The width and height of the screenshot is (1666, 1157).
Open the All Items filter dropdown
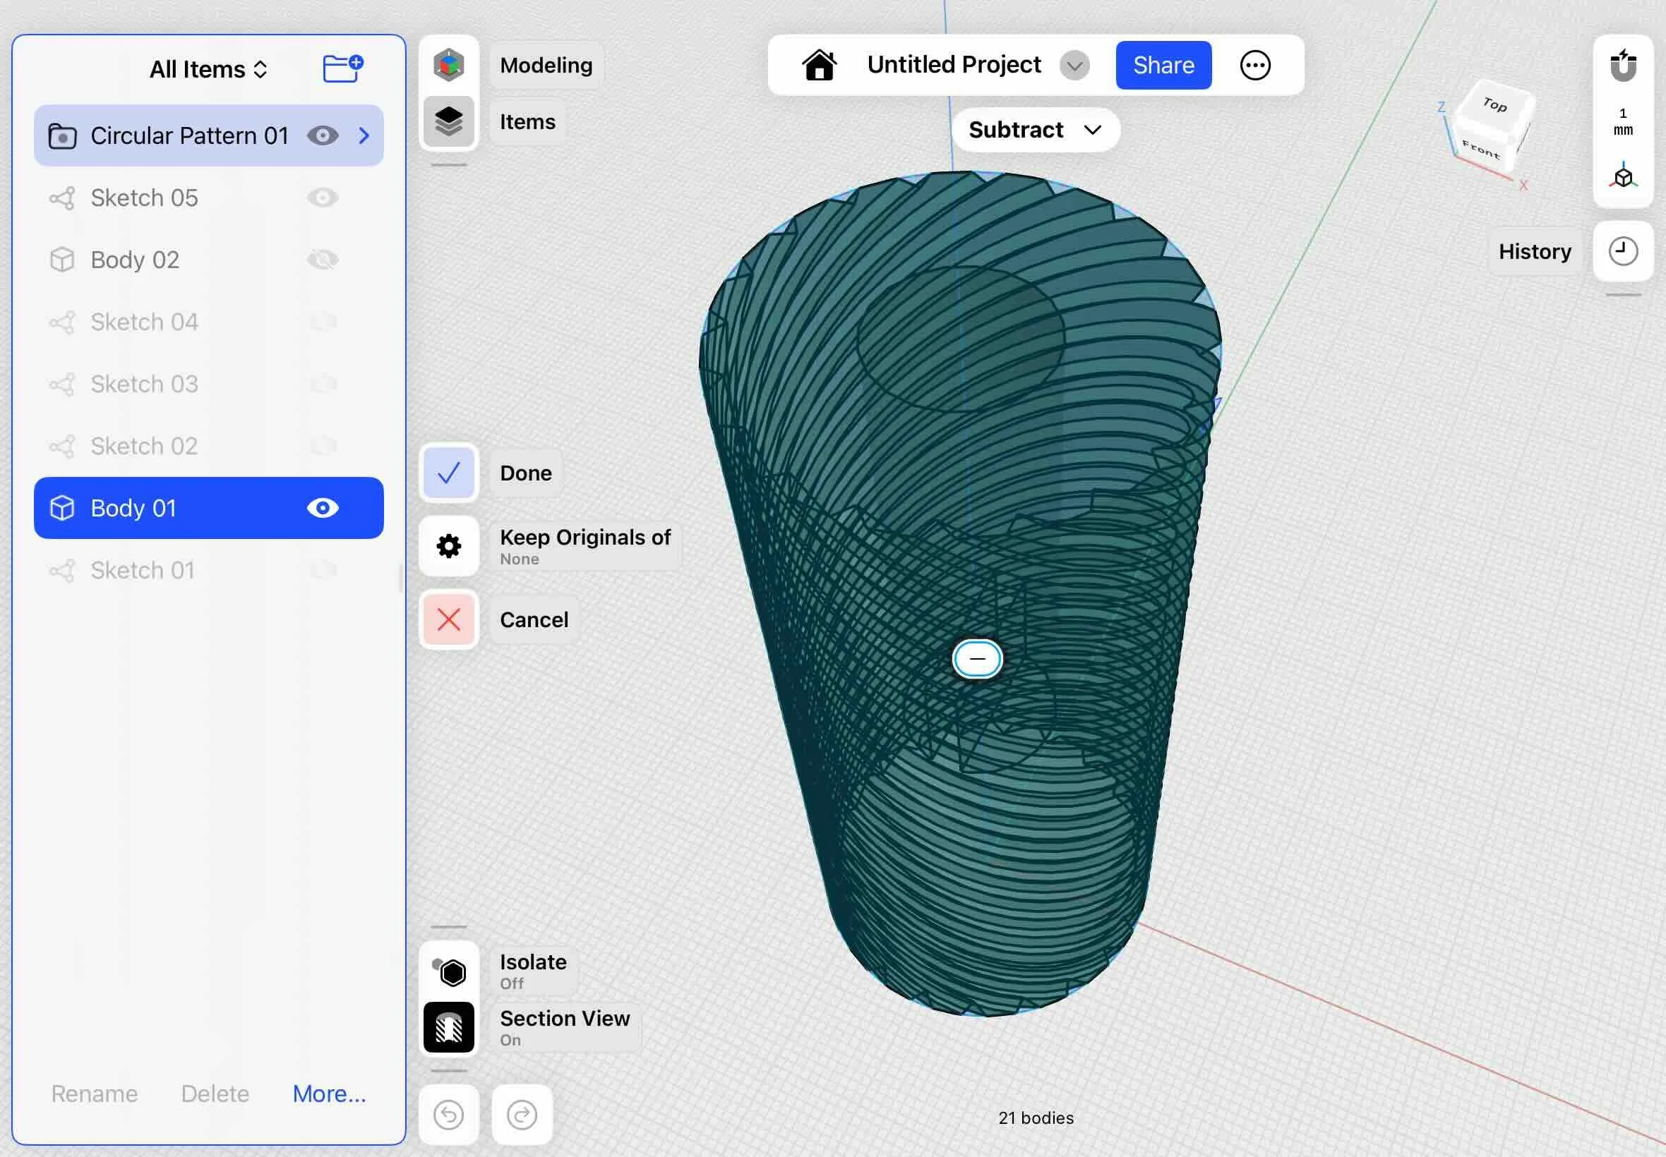click(x=208, y=70)
